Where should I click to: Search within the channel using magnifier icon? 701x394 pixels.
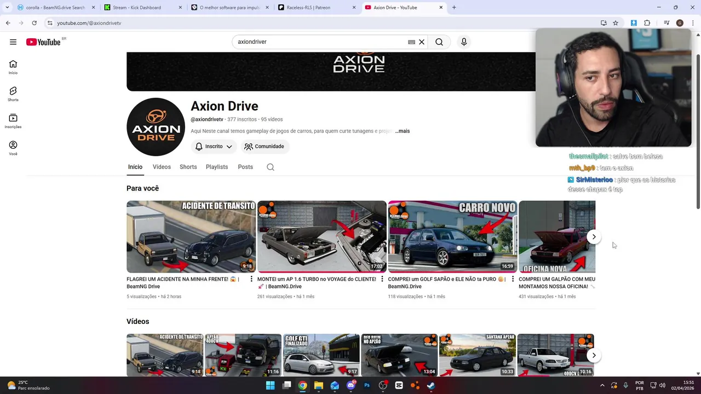coord(271,167)
